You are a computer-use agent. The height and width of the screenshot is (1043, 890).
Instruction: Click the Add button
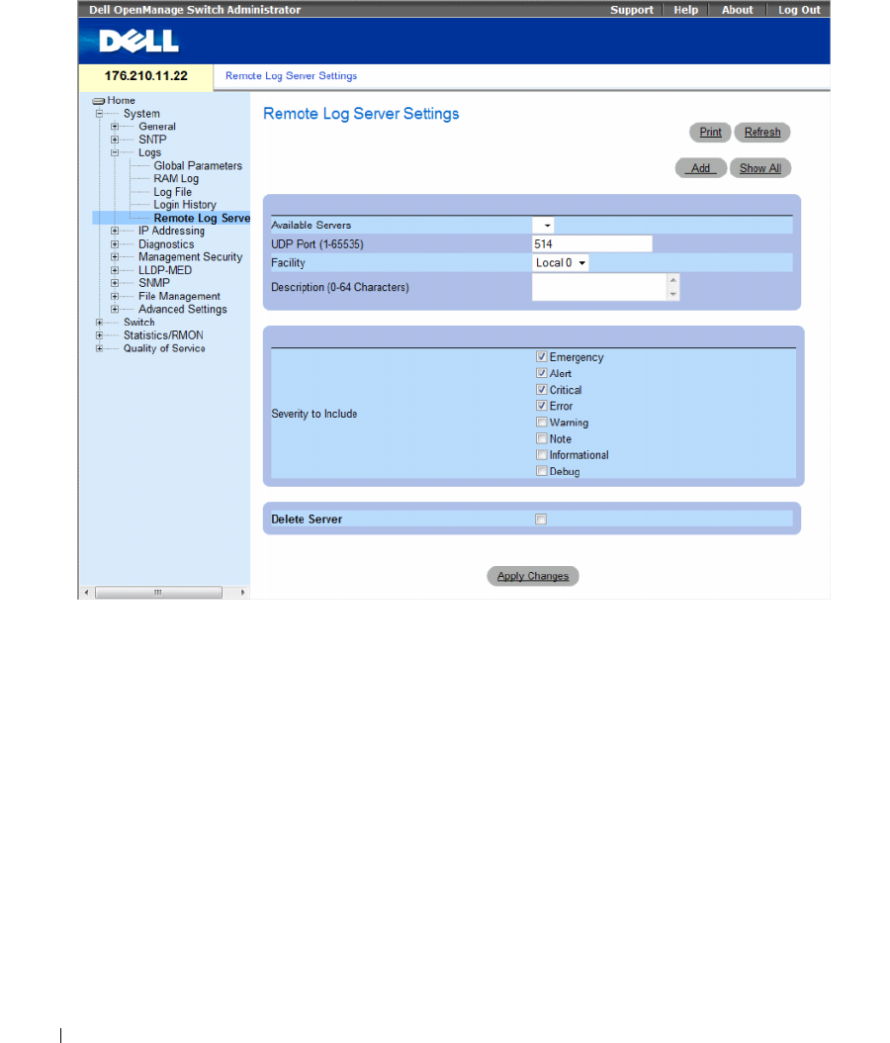pyautogui.click(x=700, y=168)
